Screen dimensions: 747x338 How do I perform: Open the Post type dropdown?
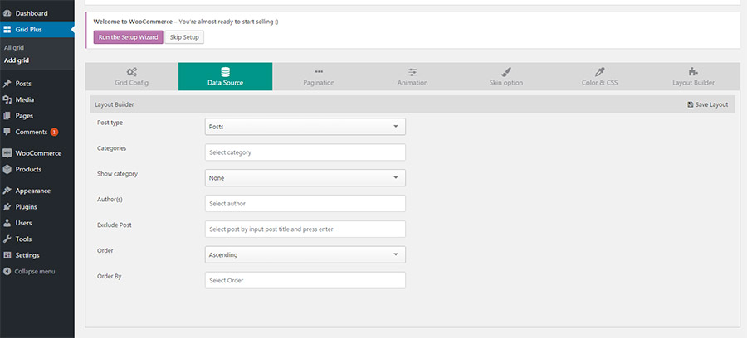[305, 127]
